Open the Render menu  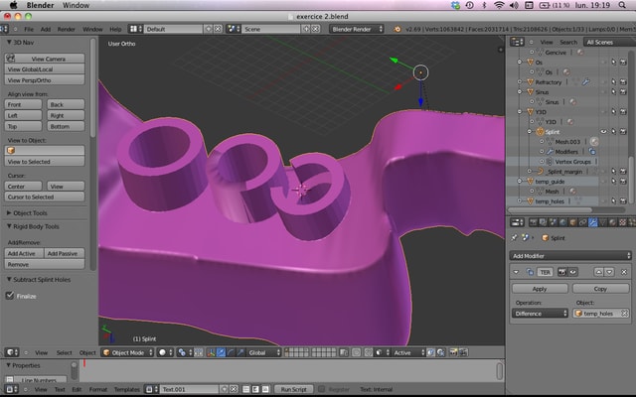[x=67, y=29]
